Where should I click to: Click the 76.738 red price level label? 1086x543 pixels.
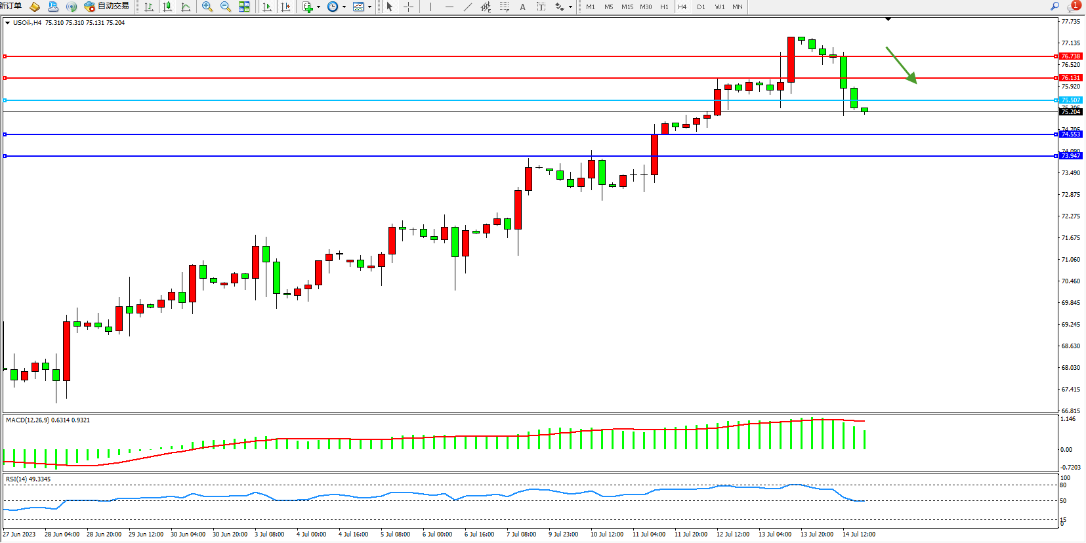[1070, 56]
